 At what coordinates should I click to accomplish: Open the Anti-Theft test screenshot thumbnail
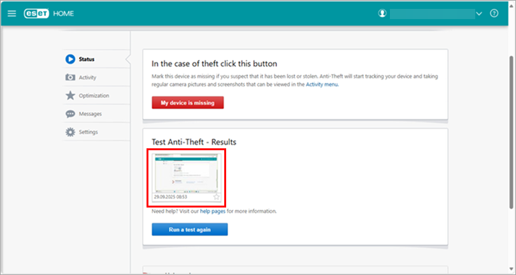(186, 174)
